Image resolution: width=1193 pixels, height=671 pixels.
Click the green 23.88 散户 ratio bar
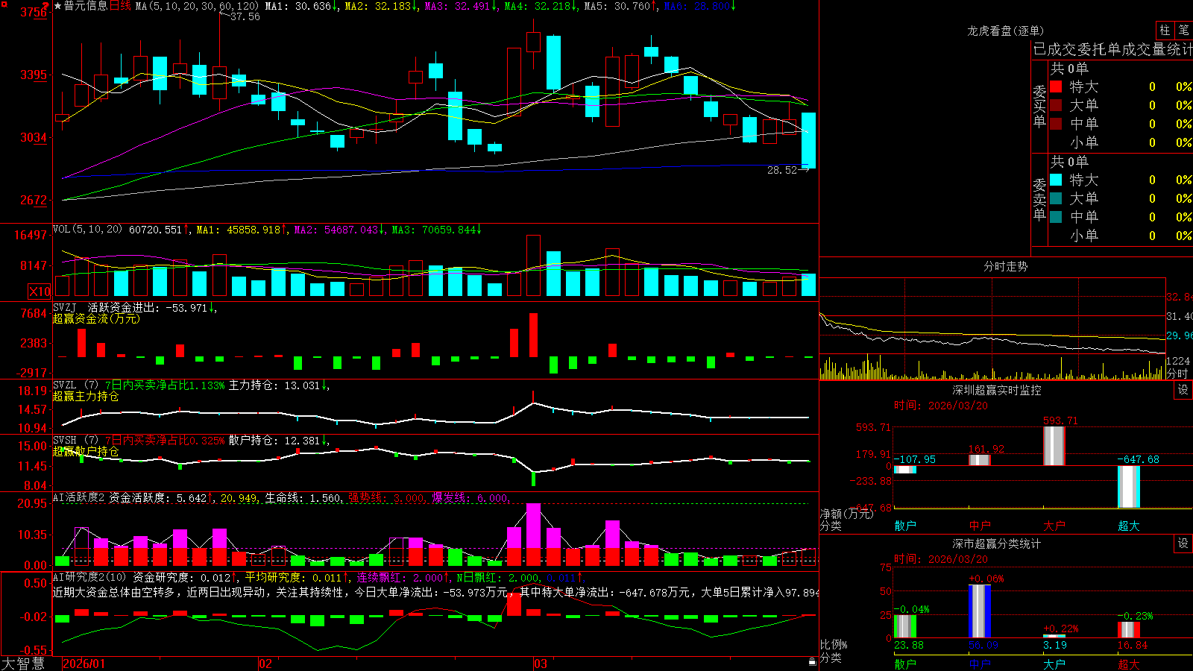pos(905,626)
